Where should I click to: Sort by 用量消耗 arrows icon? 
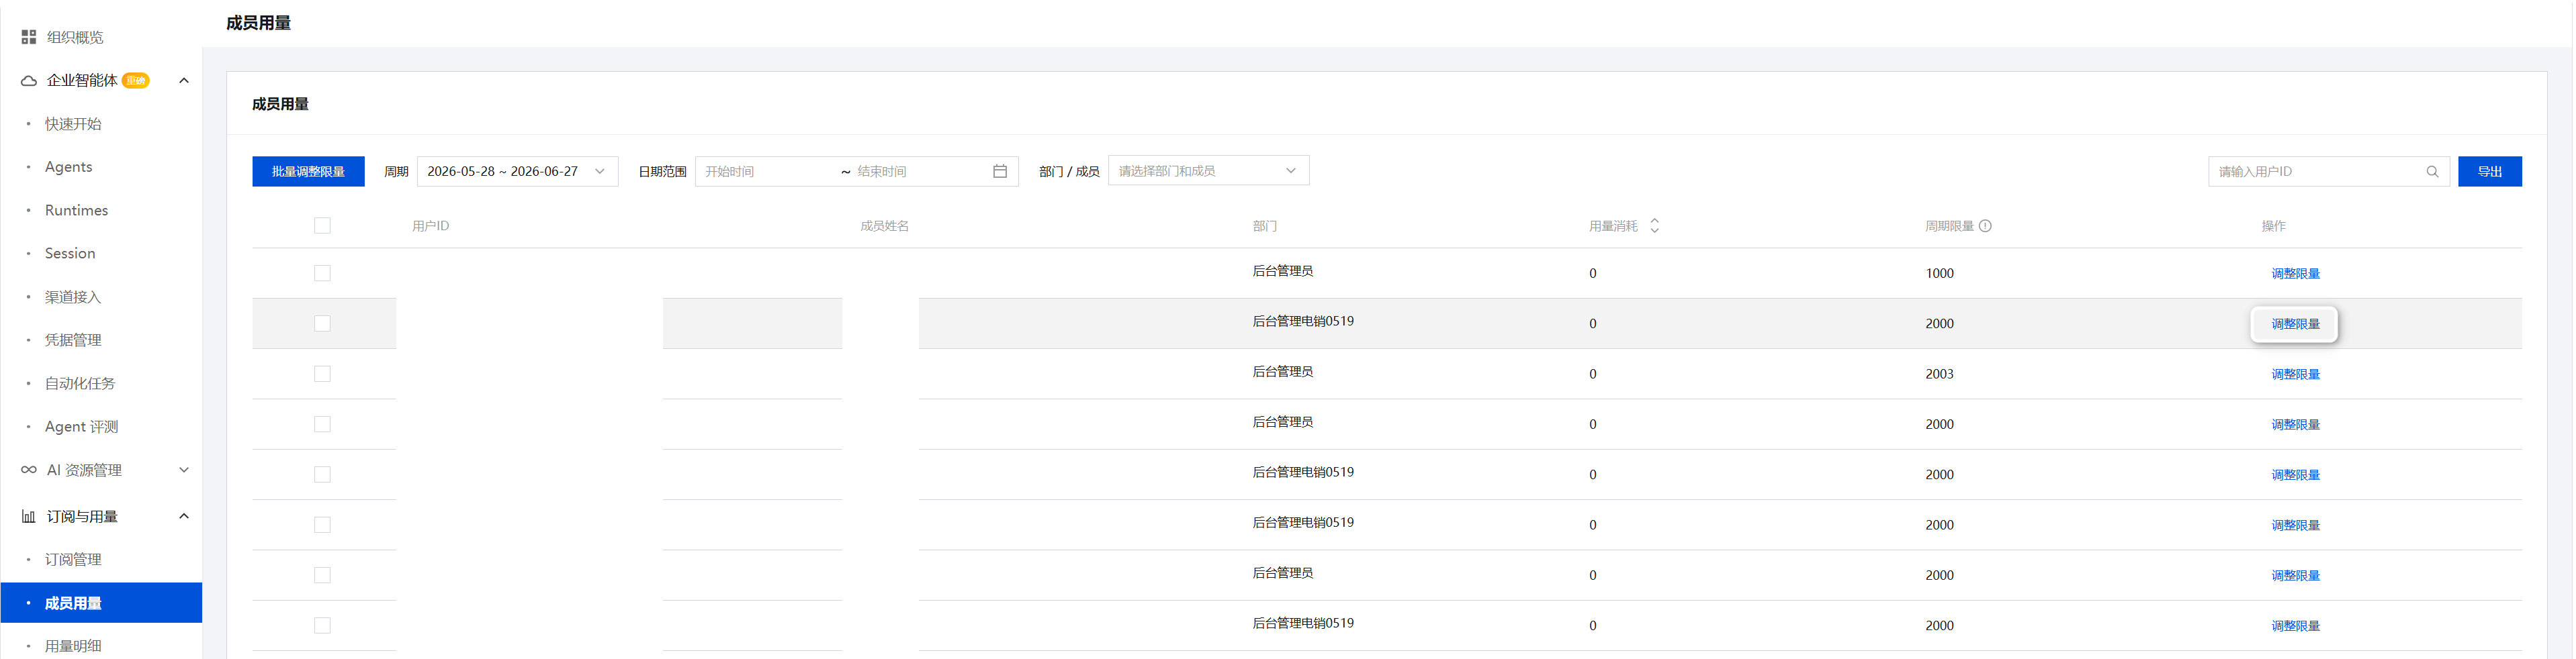point(1654,225)
